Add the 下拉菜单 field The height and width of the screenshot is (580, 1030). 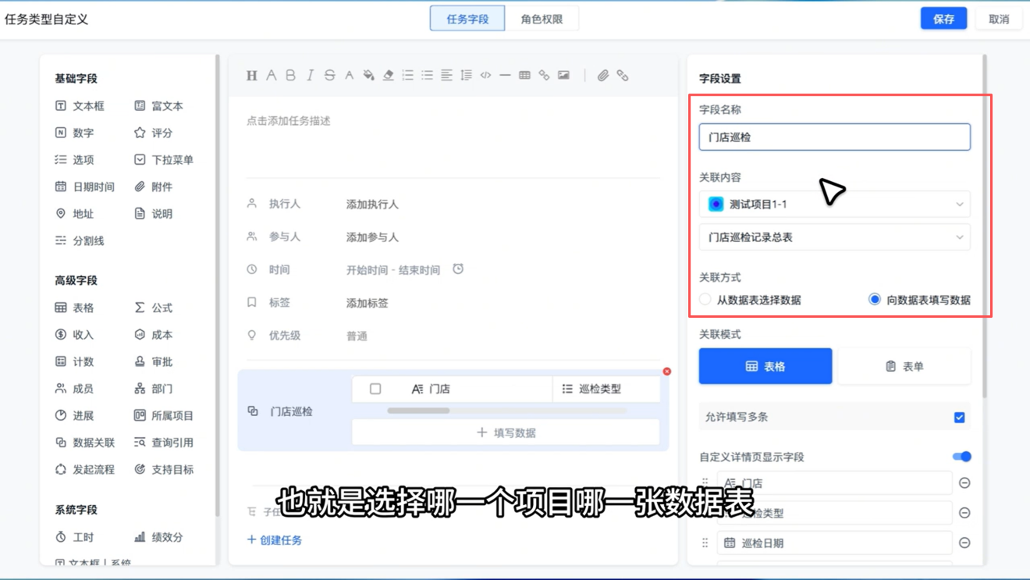point(163,160)
